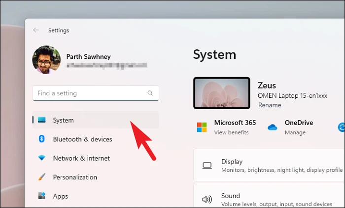345x208 pixels.
Task: Click the System monitor icon in sidebar
Action: (x=41, y=120)
